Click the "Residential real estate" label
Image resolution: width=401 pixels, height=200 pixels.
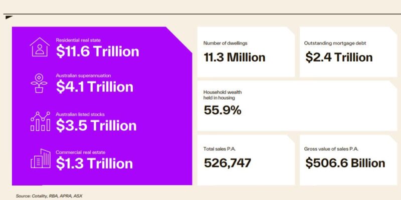click(x=78, y=39)
